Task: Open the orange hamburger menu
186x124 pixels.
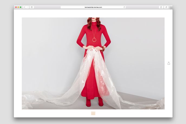Action: [x=93, y=113]
